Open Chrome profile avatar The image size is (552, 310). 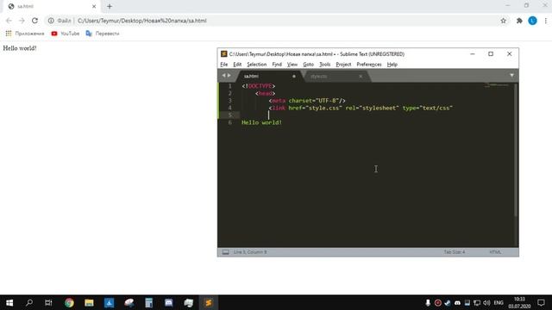click(532, 21)
